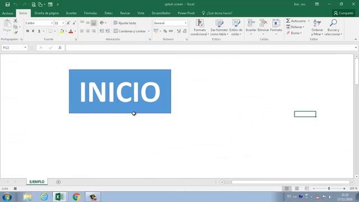Toggle center text alignment
The image size is (359, 202).
(88, 31)
